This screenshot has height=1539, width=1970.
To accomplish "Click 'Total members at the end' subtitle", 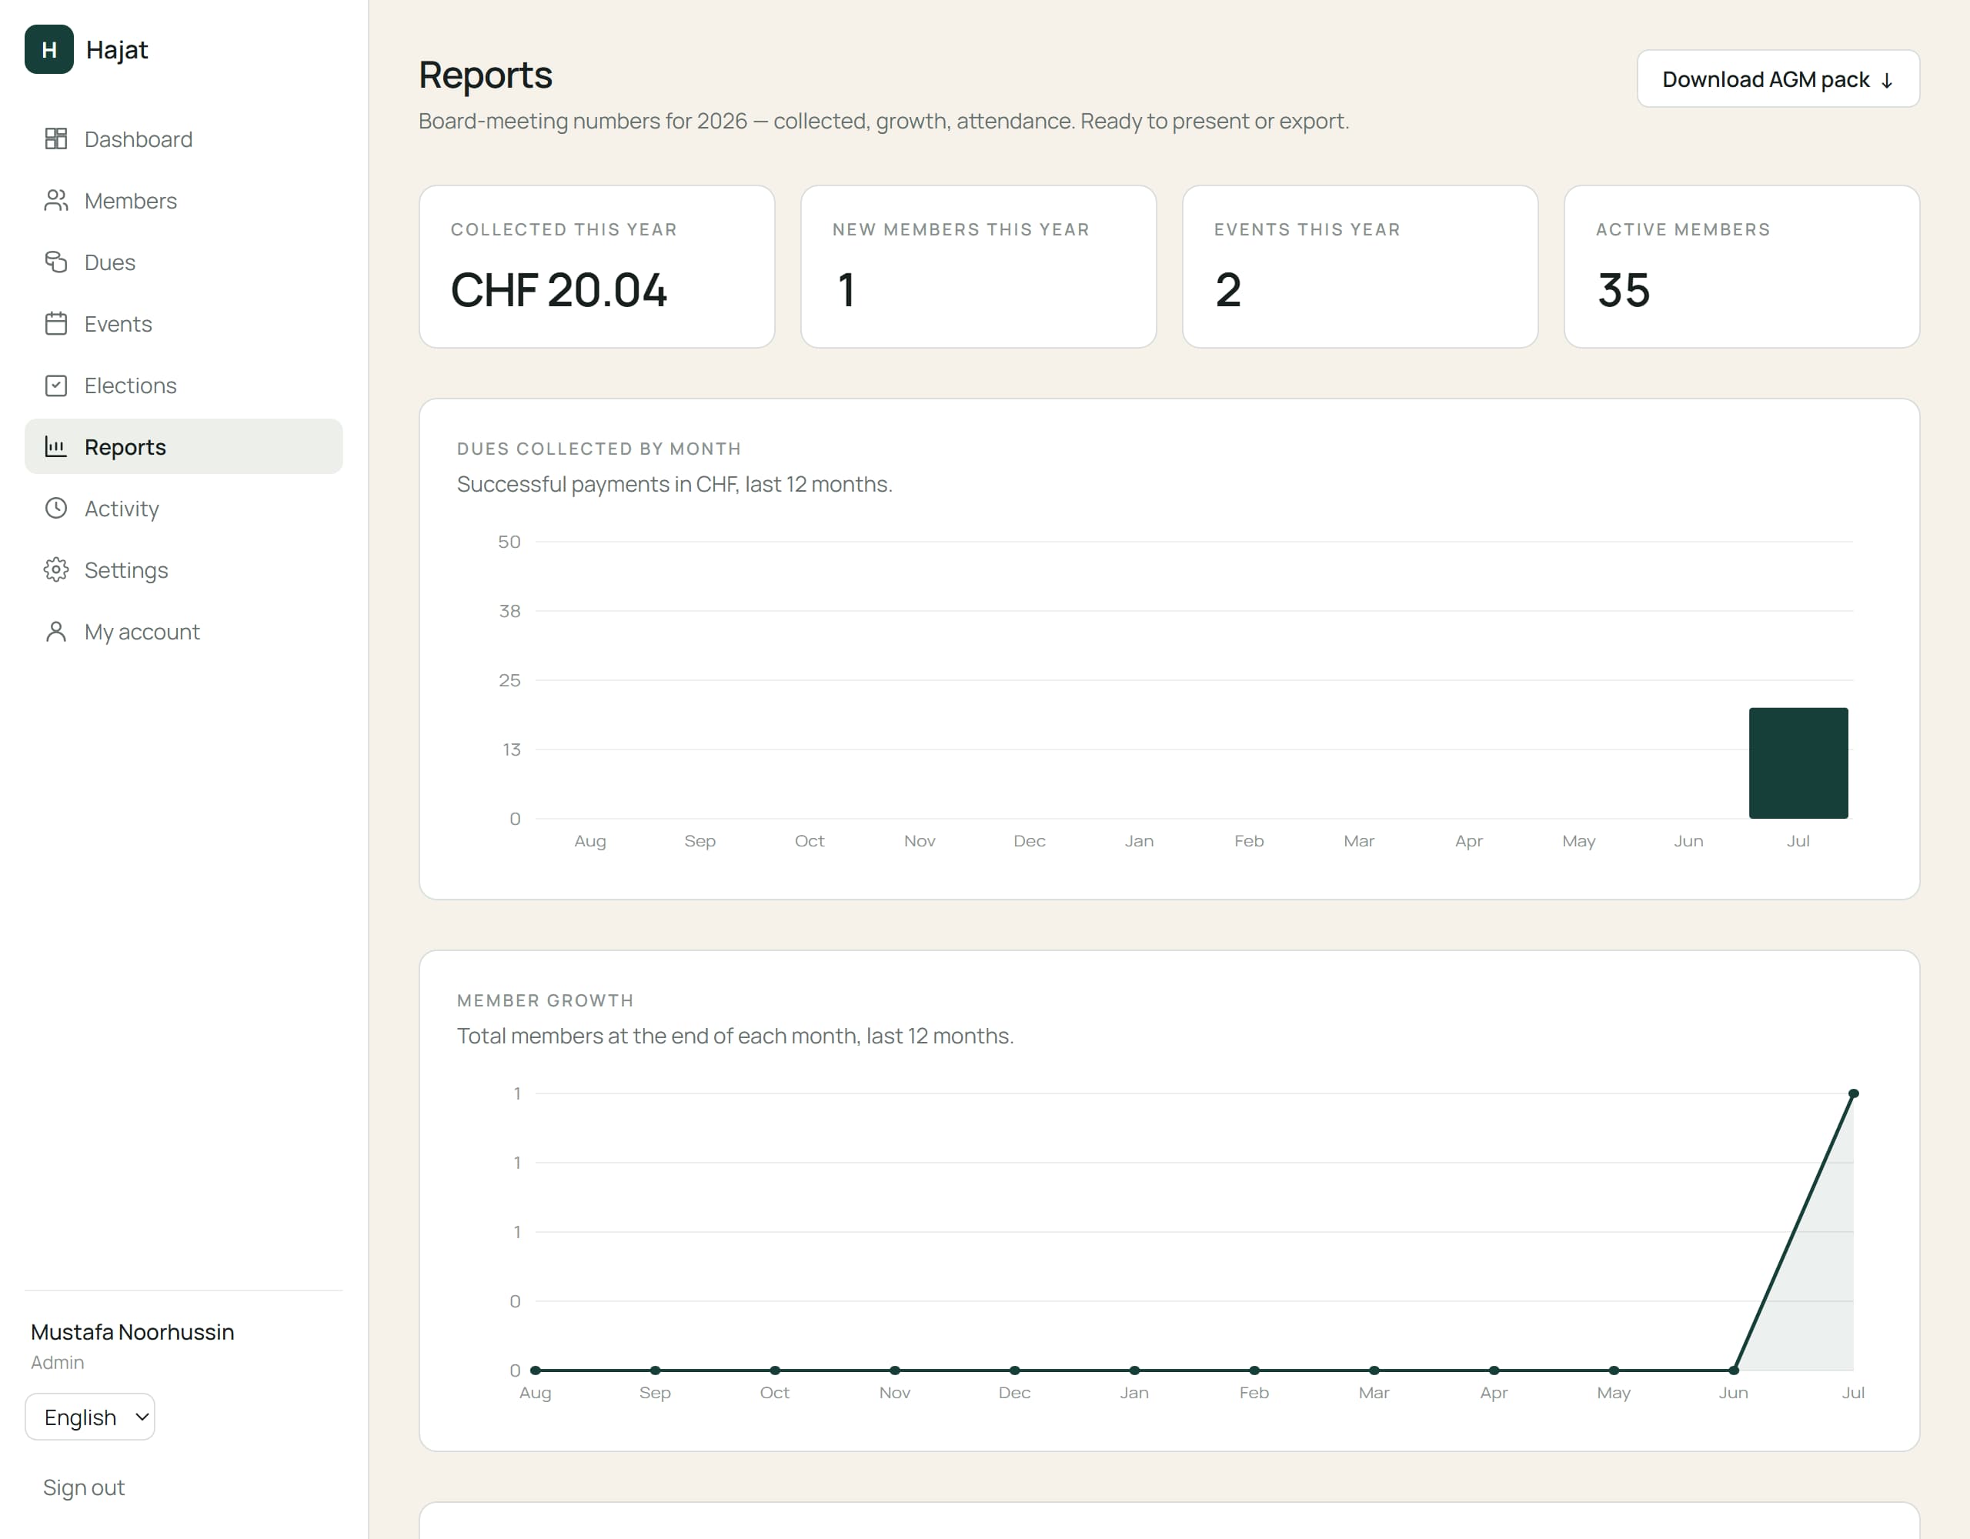I will pyautogui.click(x=735, y=1036).
